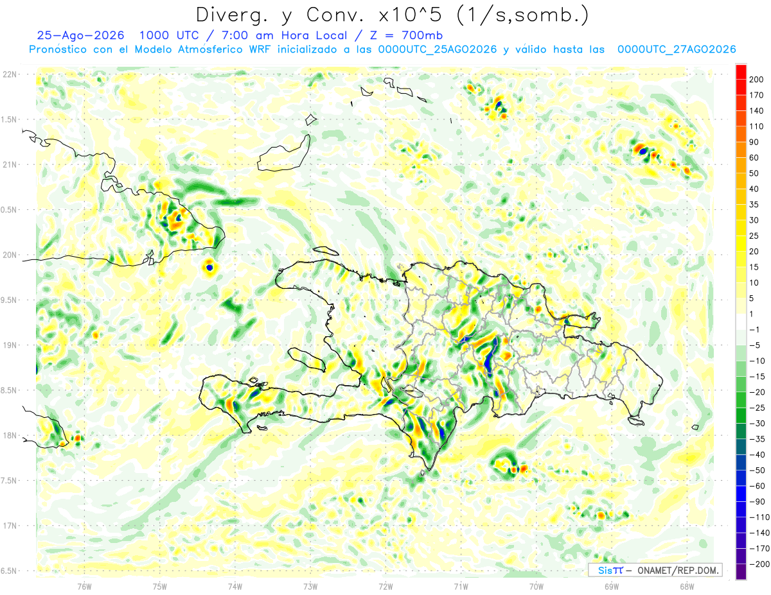Click the '17N' latitude label
Screen dimensions: 771x595
point(10,526)
